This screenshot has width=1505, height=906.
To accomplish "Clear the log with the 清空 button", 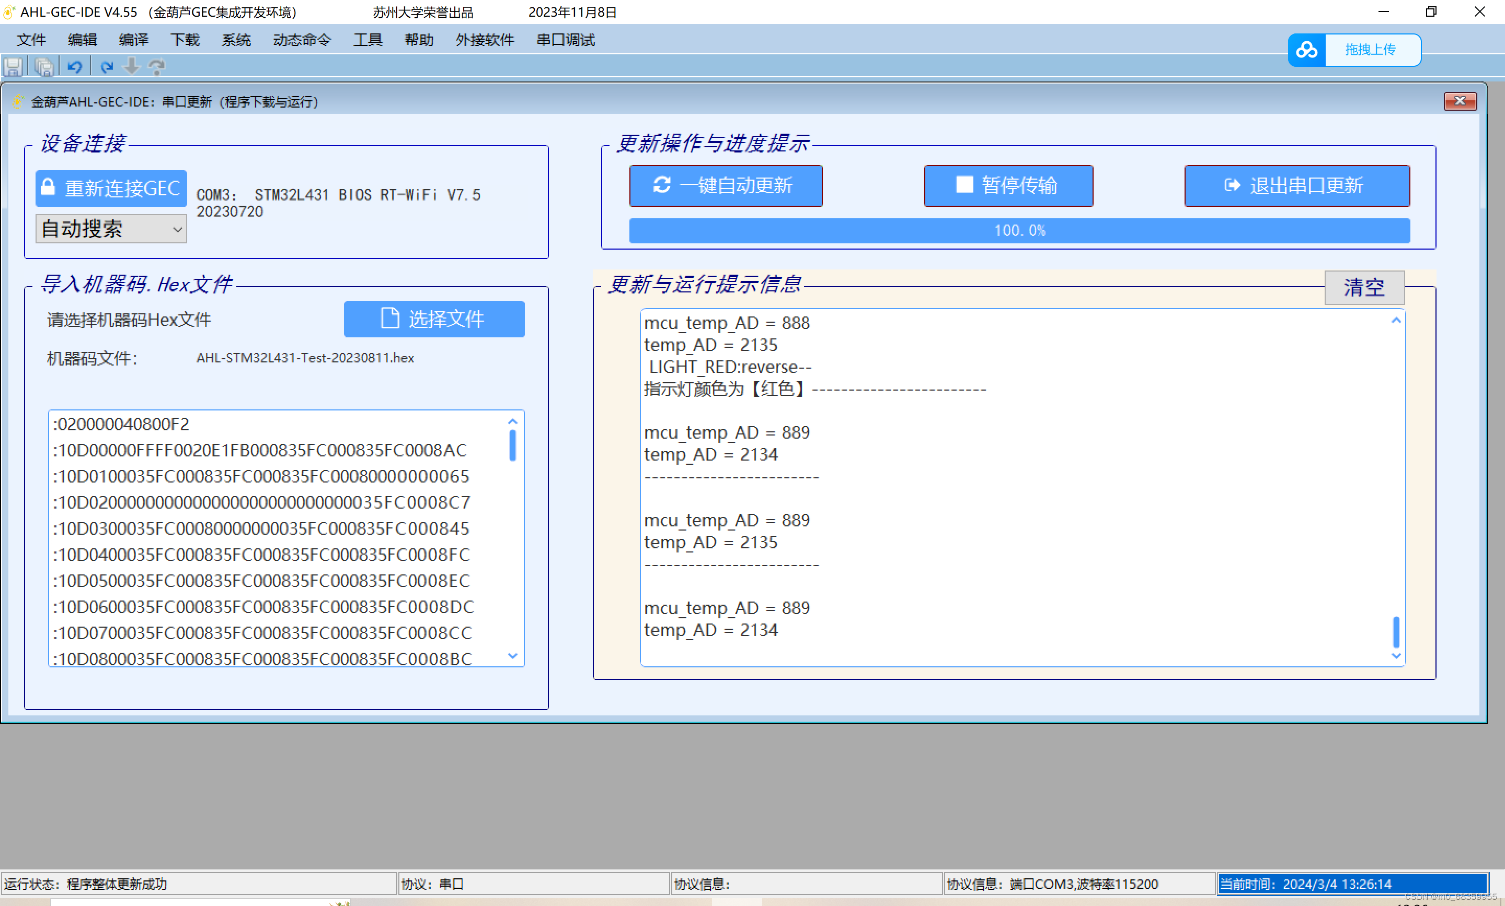I will coord(1363,287).
